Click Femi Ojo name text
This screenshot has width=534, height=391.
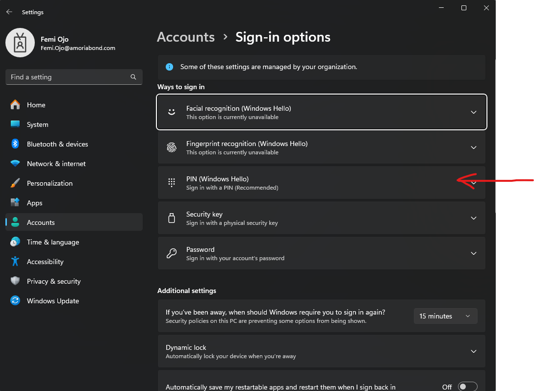click(54, 39)
